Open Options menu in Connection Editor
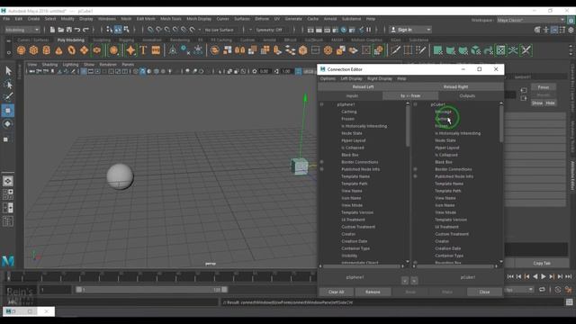The height and width of the screenshot is (324, 576). [x=328, y=78]
